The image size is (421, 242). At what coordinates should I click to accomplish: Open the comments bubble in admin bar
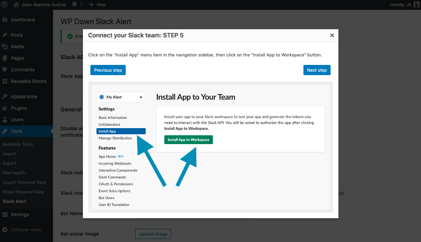(74, 5)
